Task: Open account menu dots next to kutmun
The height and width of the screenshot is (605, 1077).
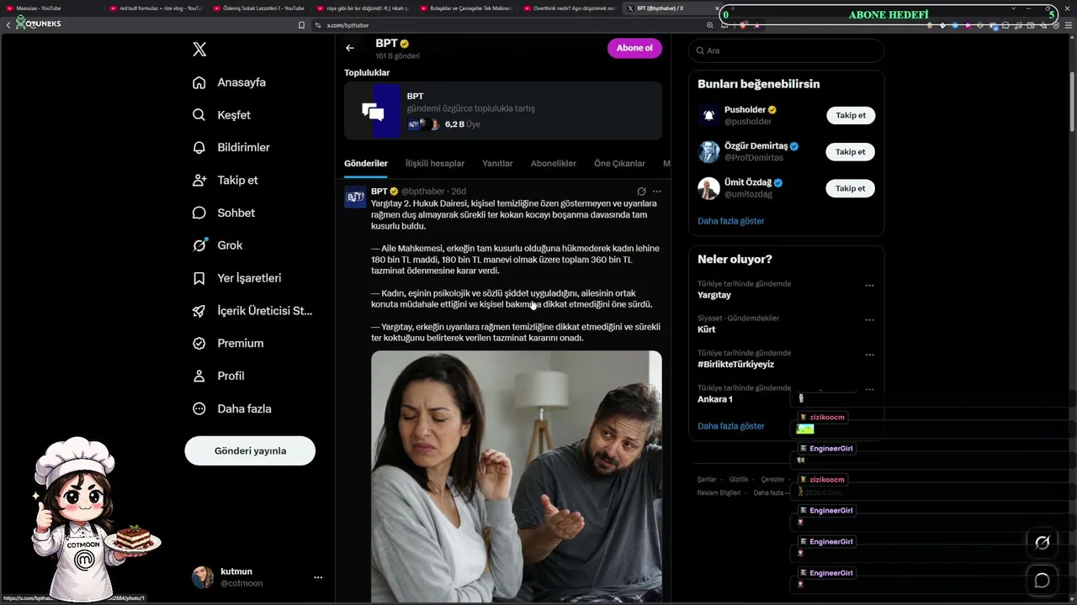Action: (x=318, y=577)
